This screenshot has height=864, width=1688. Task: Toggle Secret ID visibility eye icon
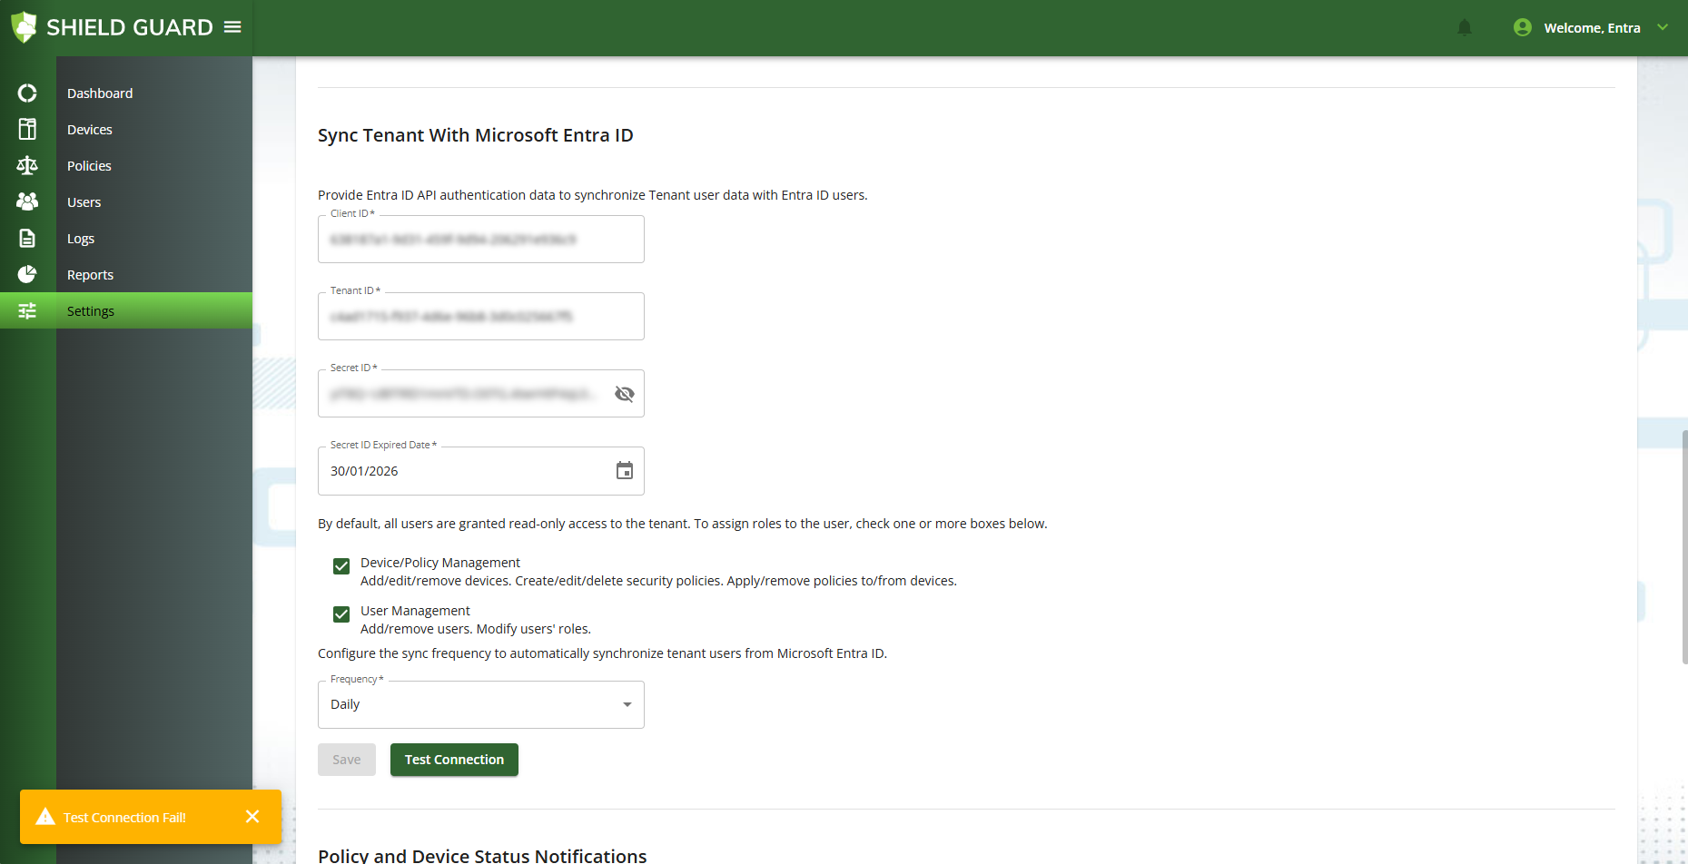(624, 394)
